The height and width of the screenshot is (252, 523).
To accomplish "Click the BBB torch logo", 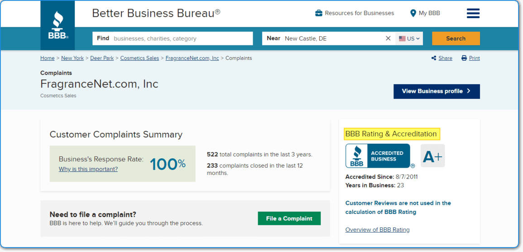I will click(x=58, y=25).
